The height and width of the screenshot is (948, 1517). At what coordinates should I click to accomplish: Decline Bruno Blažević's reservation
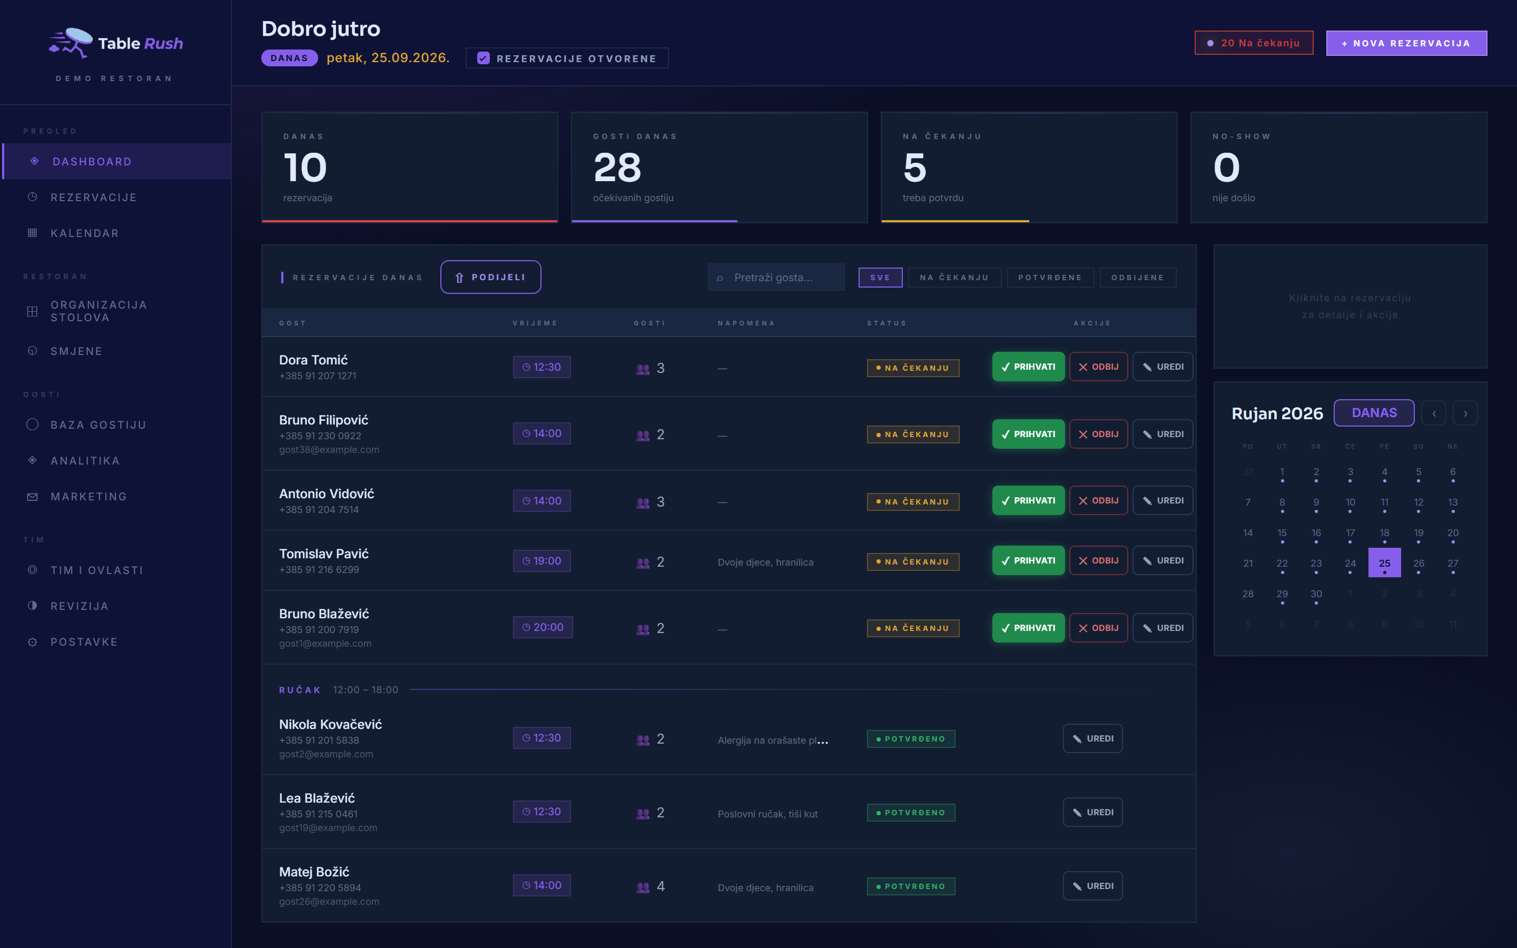click(1098, 628)
